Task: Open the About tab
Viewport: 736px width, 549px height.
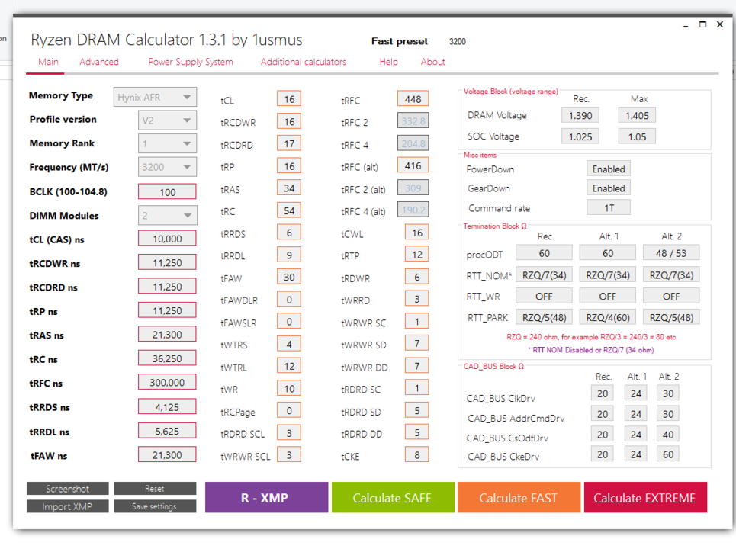Action: tap(432, 62)
